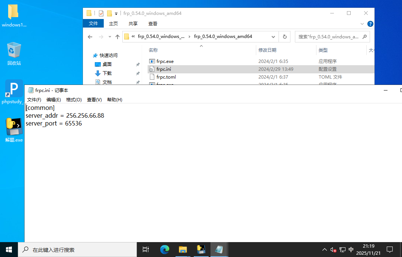This screenshot has height=257, width=402.
Task: Open Notepad's 帮助(H) menu
Action: pyautogui.click(x=115, y=99)
